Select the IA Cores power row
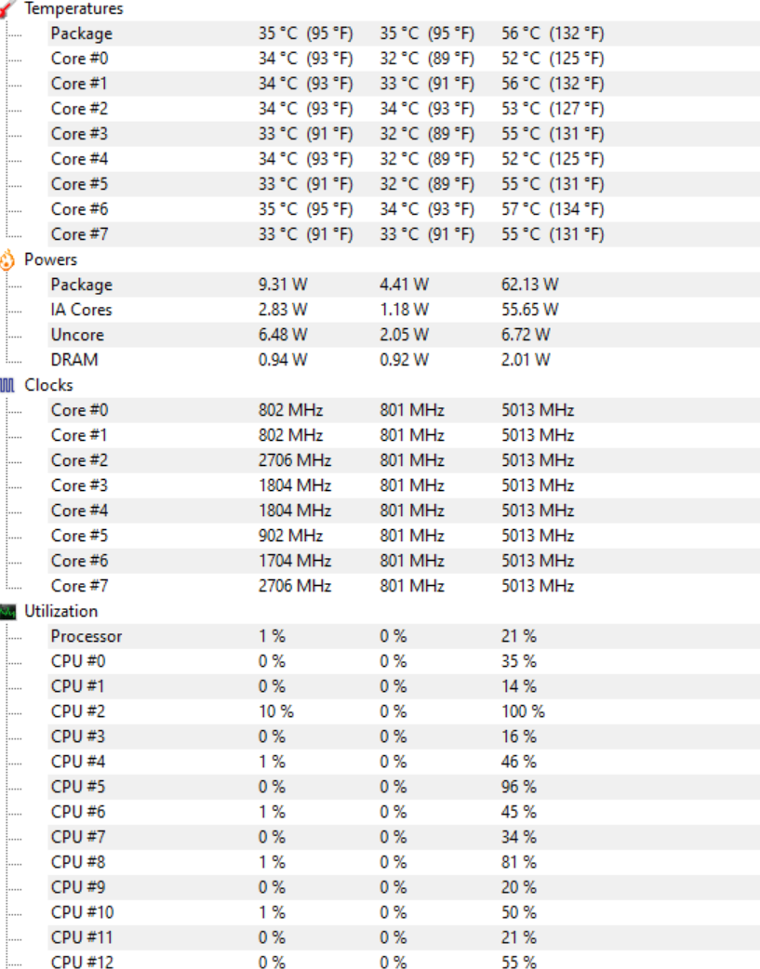Screen dimensions: 760x969 pos(404,310)
